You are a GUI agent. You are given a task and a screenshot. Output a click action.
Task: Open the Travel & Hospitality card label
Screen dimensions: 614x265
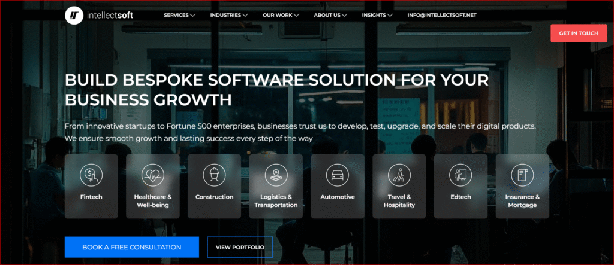[x=399, y=201]
